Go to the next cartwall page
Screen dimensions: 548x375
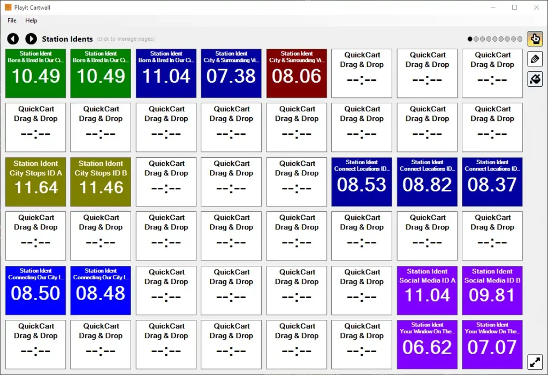click(31, 39)
